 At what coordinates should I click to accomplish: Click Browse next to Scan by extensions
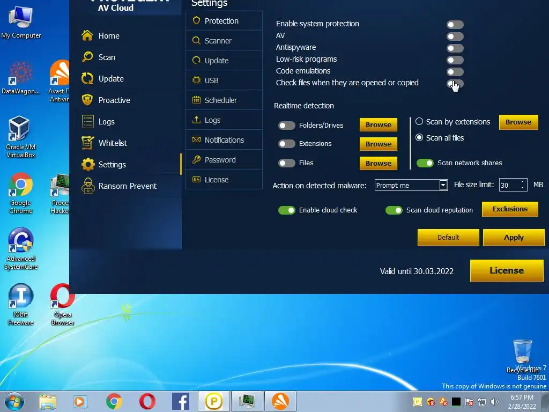pyautogui.click(x=518, y=122)
